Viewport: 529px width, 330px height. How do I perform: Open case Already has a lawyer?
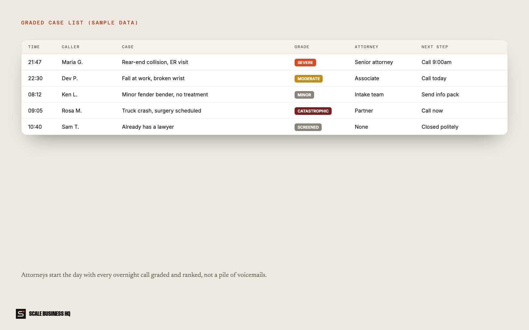point(148,127)
